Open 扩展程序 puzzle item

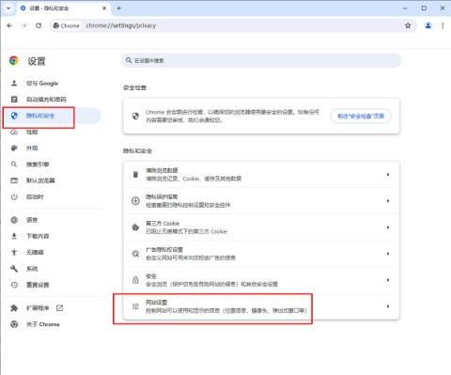click(x=52, y=308)
